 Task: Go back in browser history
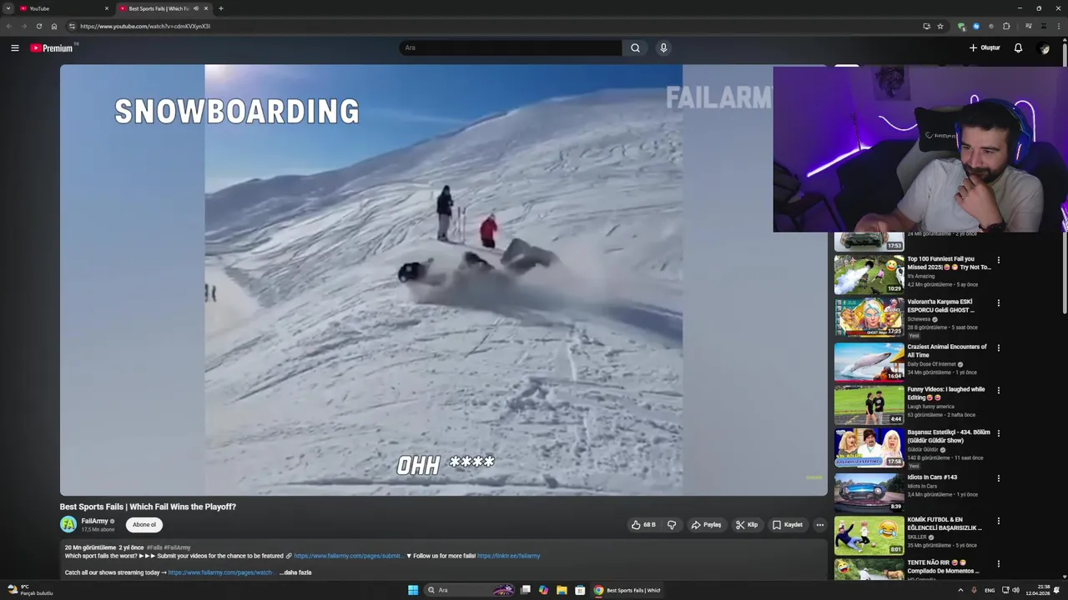[9, 26]
